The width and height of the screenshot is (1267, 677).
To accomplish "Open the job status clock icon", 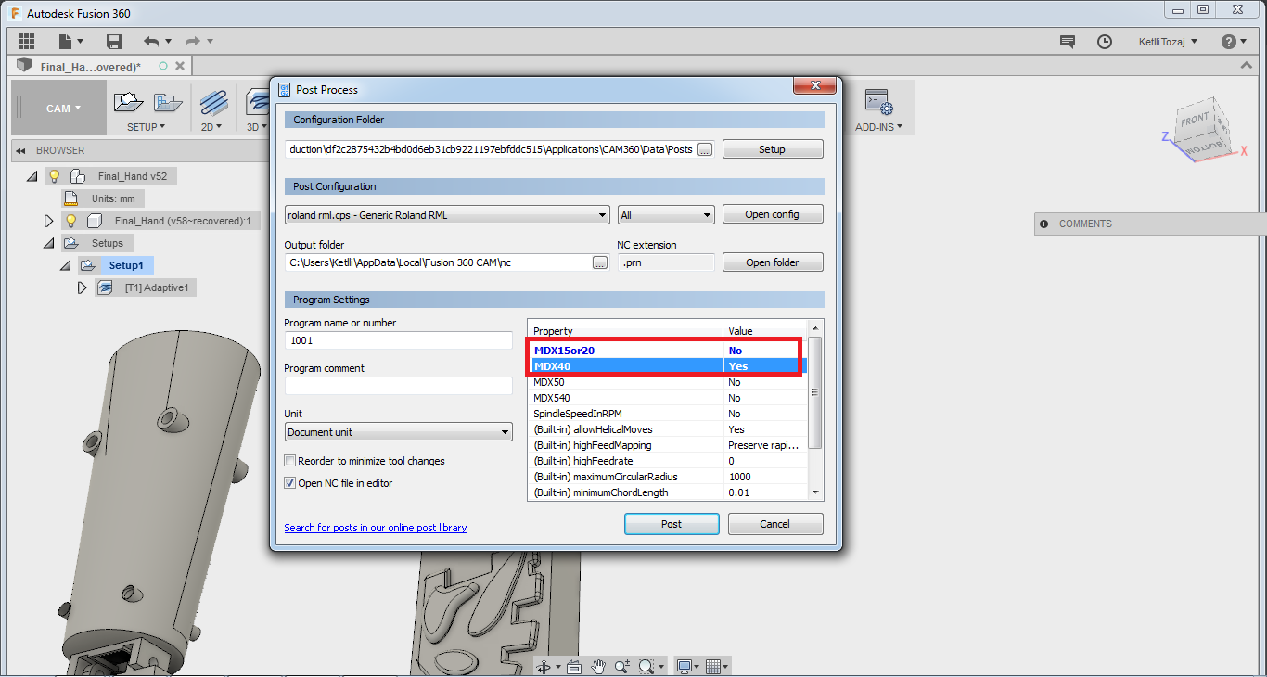I will [x=1104, y=42].
